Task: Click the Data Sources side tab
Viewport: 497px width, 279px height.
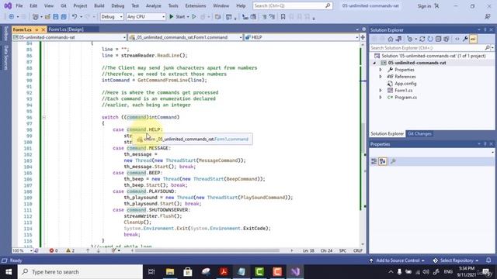Action: [x=5, y=57]
